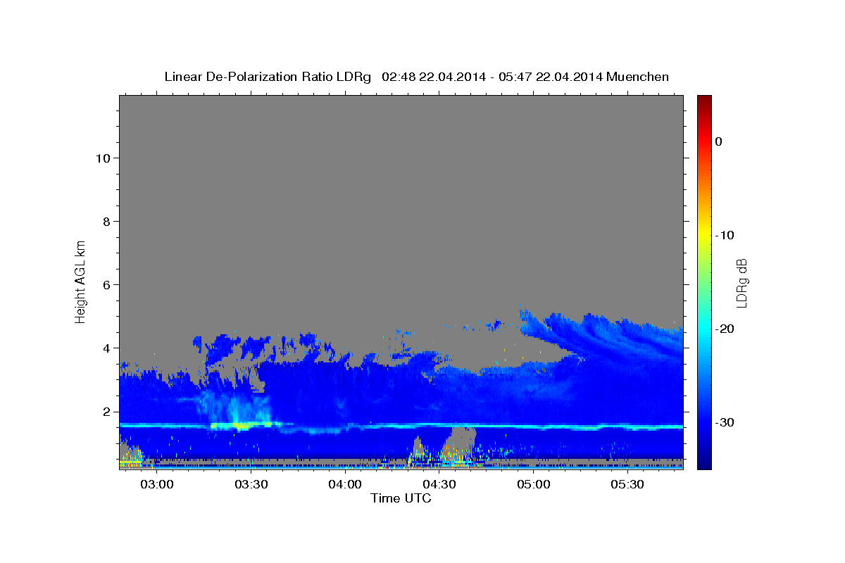Screen dimensions: 845x563
Task: Click the colorbar value -10
Action: click(725, 235)
